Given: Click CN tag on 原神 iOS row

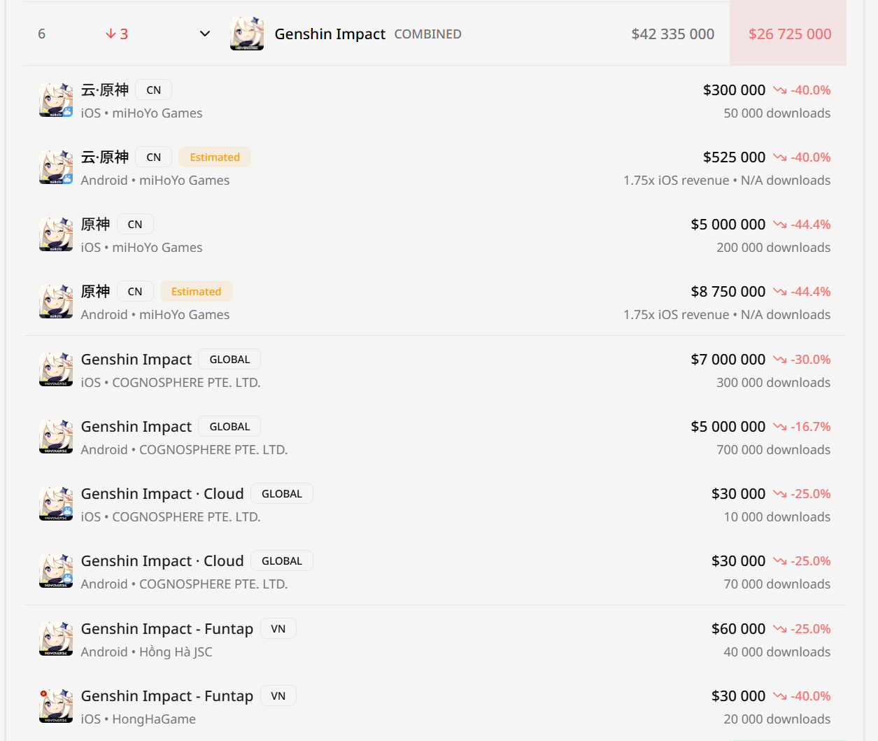Looking at the screenshot, I should [x=135, y=224].
